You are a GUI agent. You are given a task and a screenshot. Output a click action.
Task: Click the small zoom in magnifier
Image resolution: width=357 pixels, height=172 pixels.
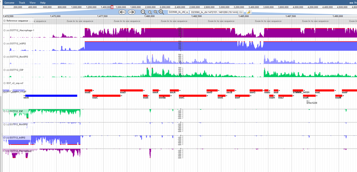[x=155, y=12]
